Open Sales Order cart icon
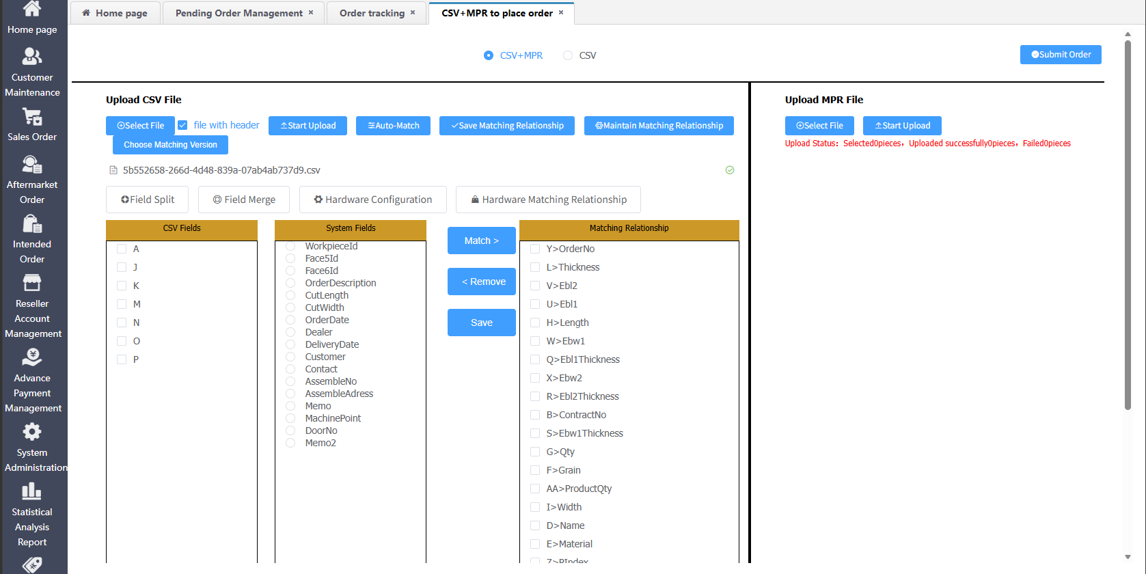 tap(32, 116)
